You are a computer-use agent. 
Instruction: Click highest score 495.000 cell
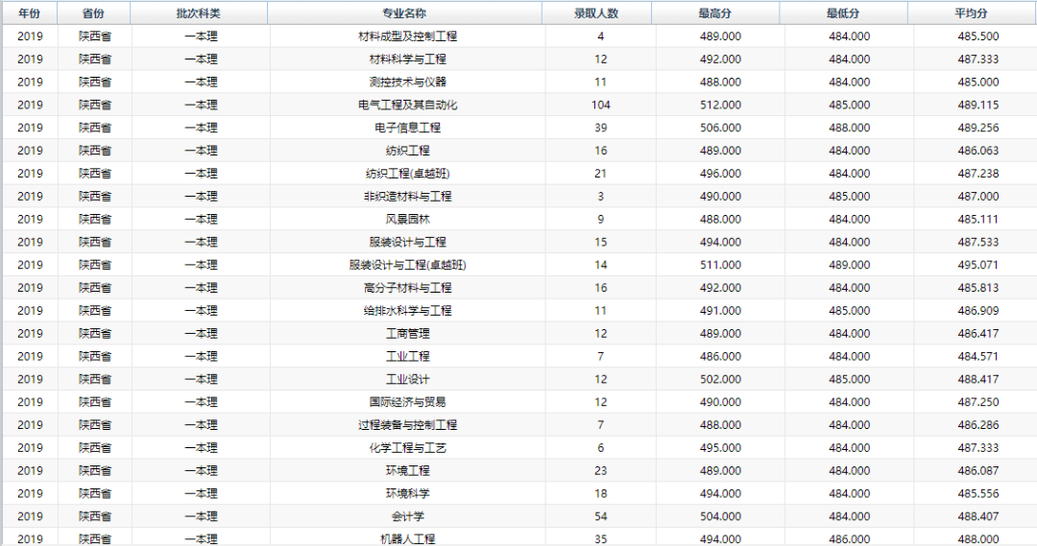click(x=720, y=448)
